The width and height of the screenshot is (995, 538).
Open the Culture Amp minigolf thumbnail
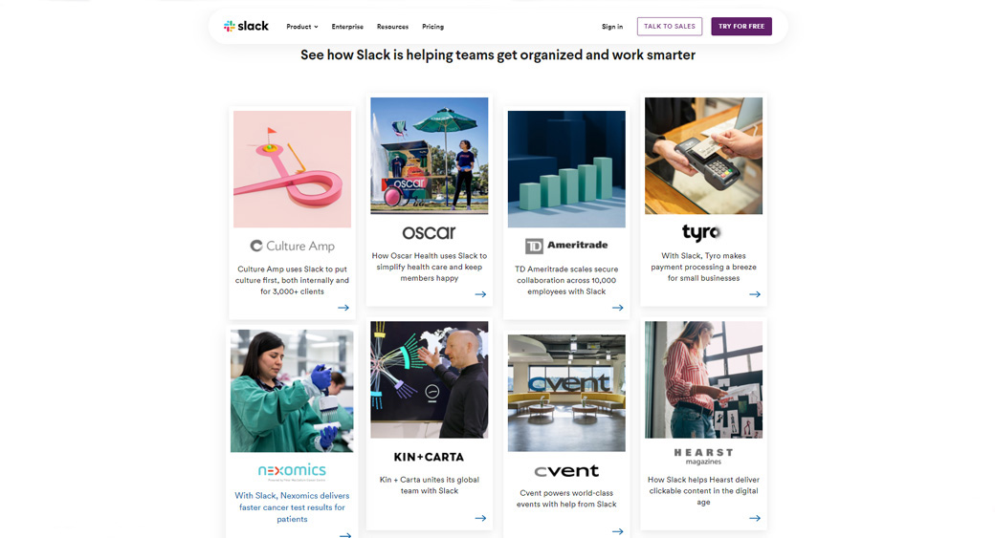tap(292, 169)
